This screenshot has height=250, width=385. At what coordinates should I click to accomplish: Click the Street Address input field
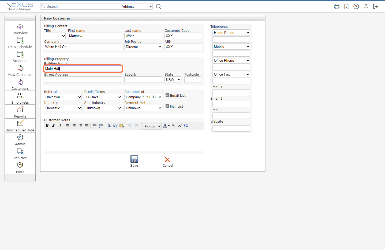pos(83,80)
